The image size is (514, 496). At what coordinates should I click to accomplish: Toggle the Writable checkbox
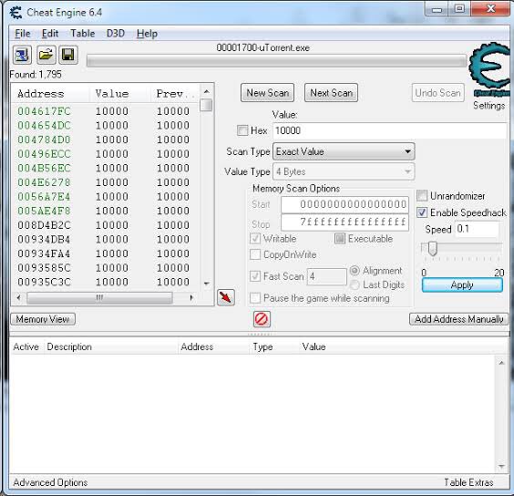tap(255, 239)
